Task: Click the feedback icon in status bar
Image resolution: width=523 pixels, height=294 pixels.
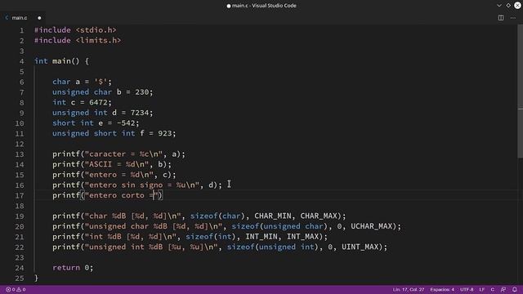Action: click(x=503, y=289)
